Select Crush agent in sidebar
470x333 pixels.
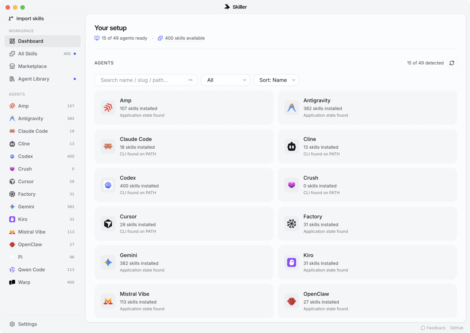pos(43,169)
